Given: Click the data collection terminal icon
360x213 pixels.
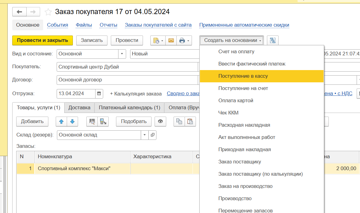Looking at the screenshot, I should 103,121.
